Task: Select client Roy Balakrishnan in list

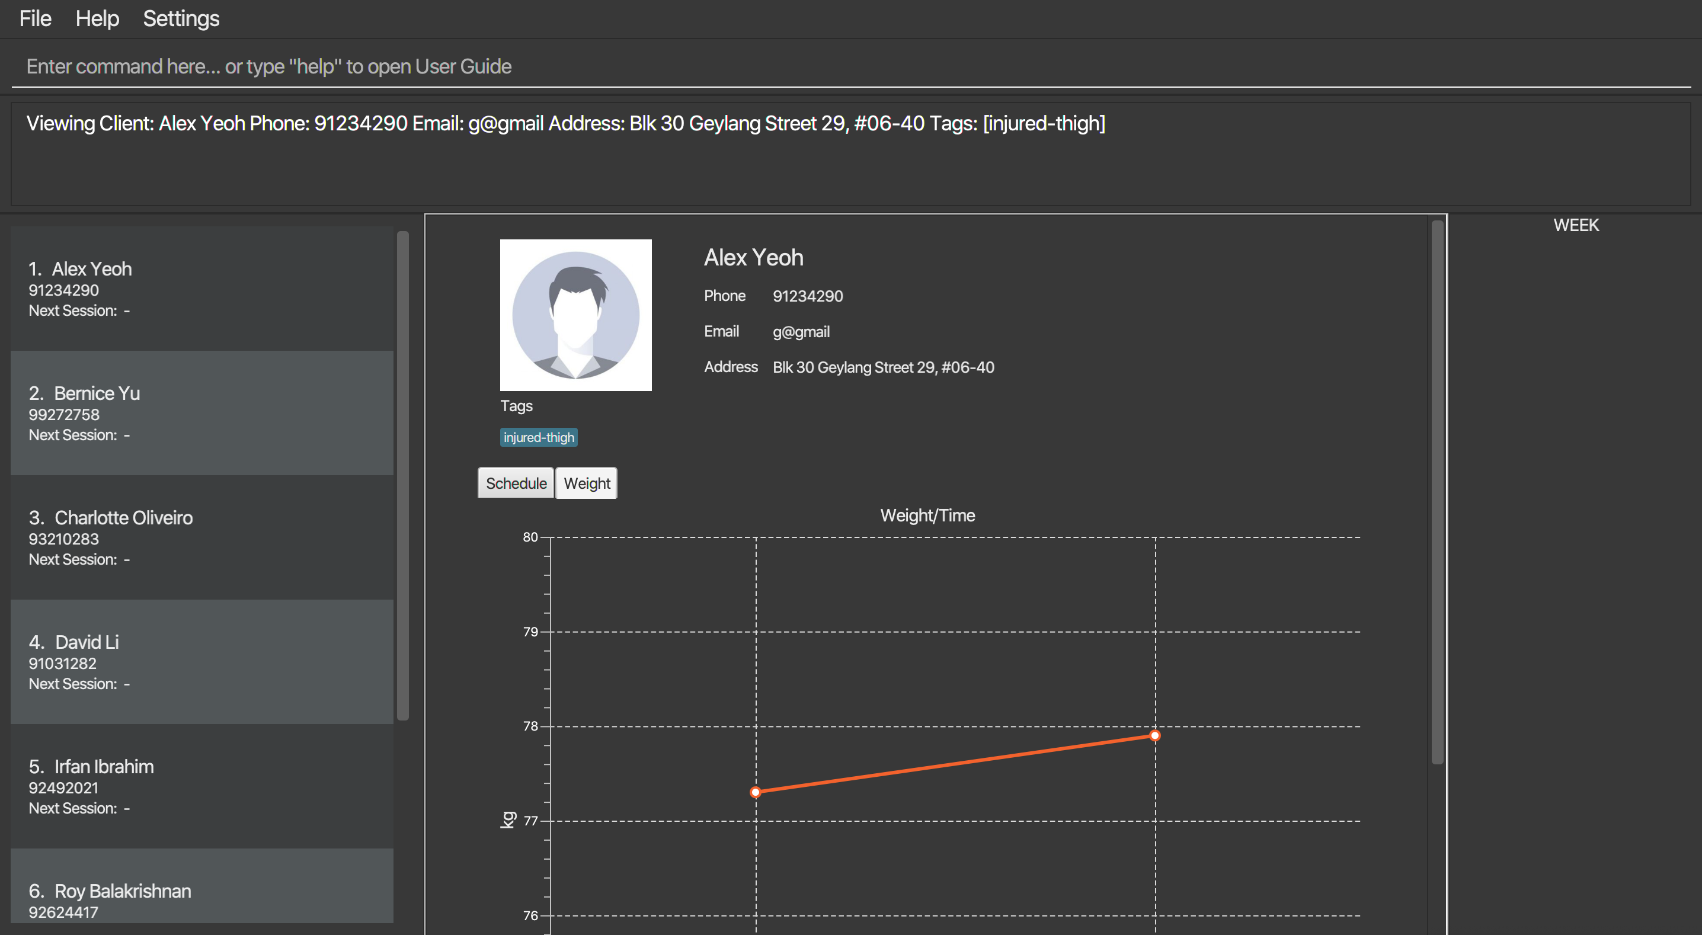Action: 202,886
